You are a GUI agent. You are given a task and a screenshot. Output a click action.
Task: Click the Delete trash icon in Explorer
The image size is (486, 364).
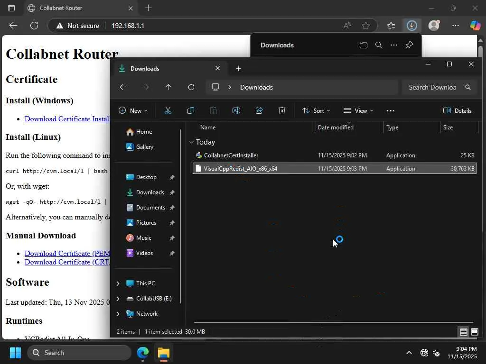tap(282, 110)
